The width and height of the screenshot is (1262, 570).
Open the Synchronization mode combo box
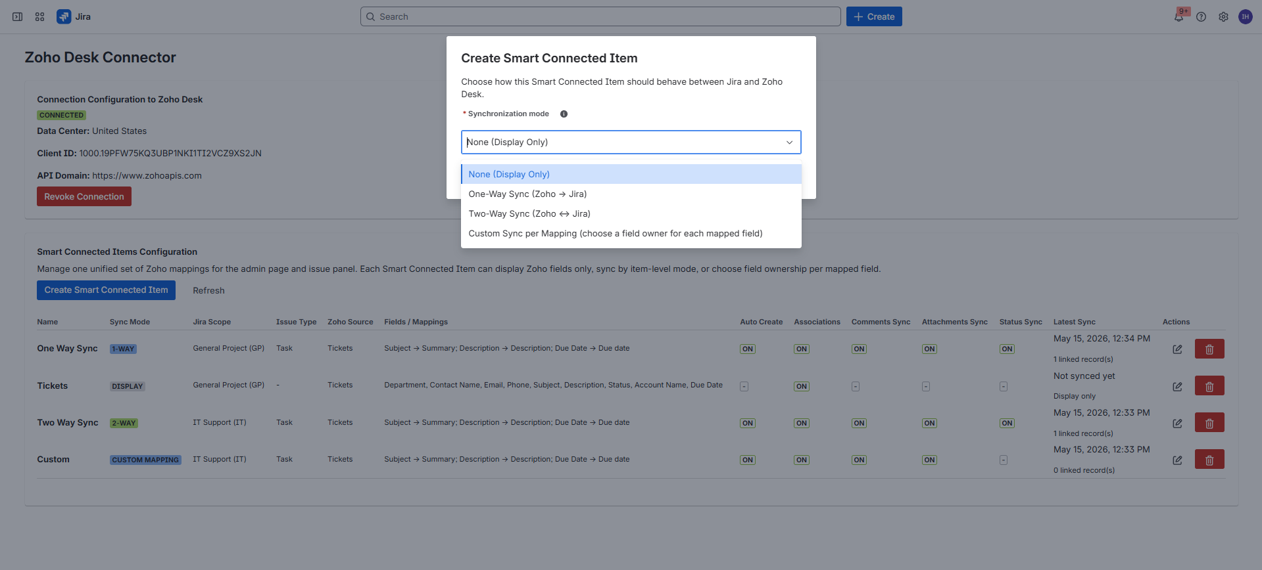pyautogui.click(x=631, y=142)
